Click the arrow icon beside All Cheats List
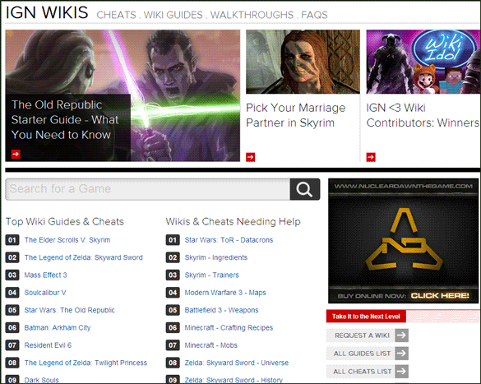Viewport: 481px width, 384px height. (x=401, y=372)
